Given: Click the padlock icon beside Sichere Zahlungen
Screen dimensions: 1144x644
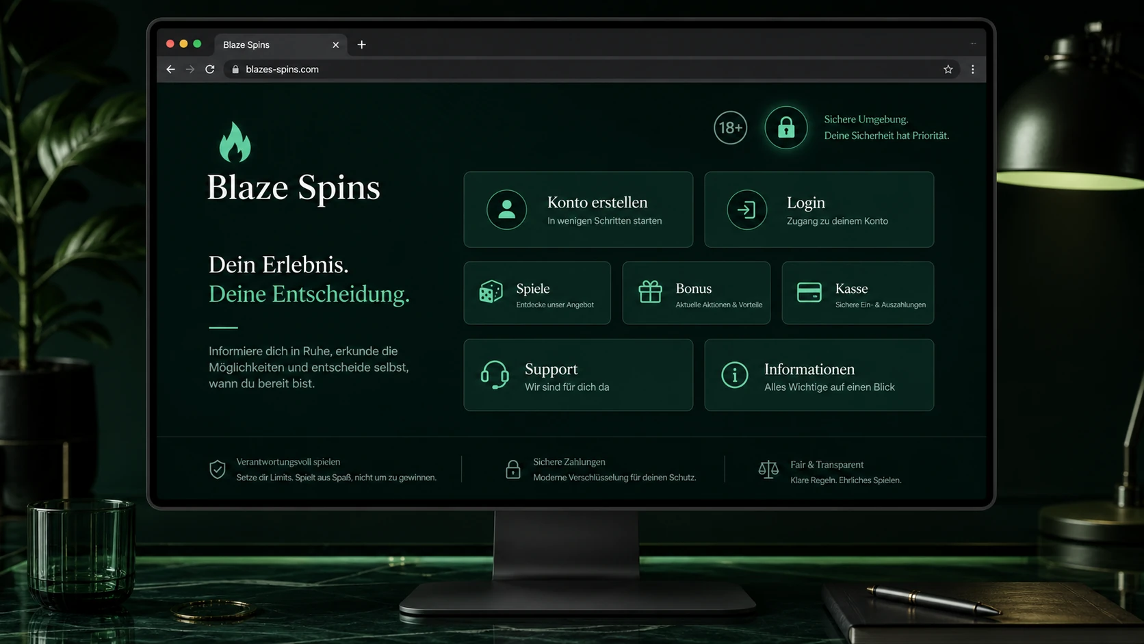Looking at the screenshot, I should 513,469.
